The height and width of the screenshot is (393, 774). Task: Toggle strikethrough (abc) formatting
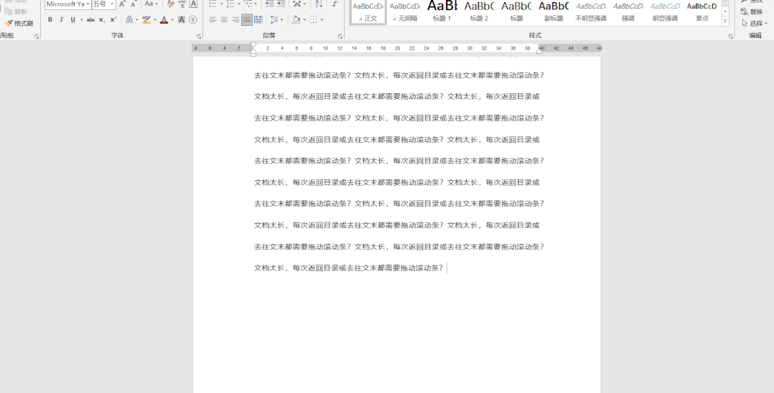tap(90, 20)
